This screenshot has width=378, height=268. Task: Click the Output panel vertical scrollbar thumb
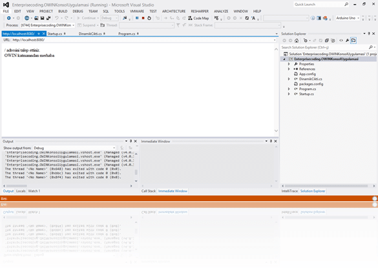point(136,172)
